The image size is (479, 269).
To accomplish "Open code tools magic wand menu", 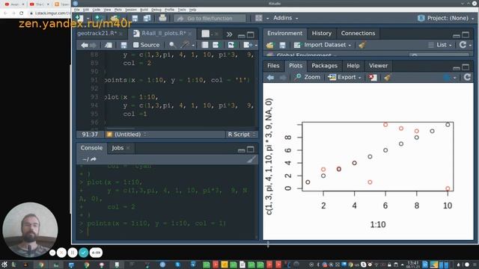I will [x=187, y=45].
